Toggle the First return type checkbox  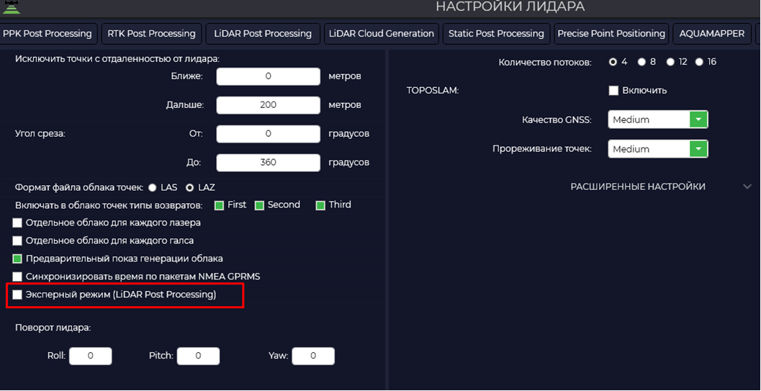(219, 205)
